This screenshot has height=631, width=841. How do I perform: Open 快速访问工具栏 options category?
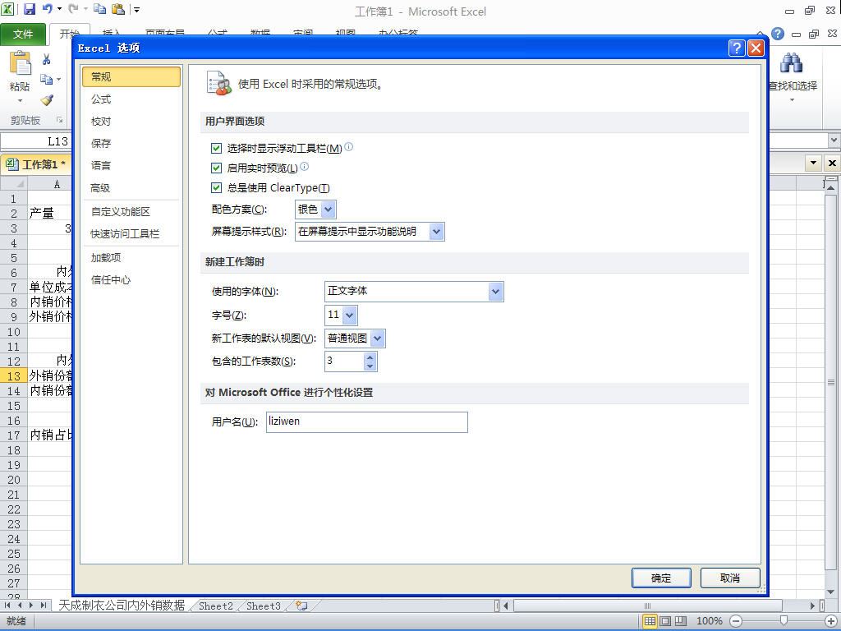pyautogui.click(x=131, y=233)
